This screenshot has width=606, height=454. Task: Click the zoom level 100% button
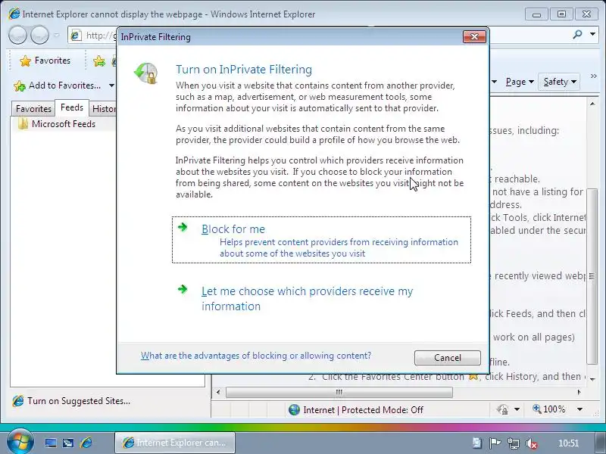pyautogui.click(x=548, y=409)
